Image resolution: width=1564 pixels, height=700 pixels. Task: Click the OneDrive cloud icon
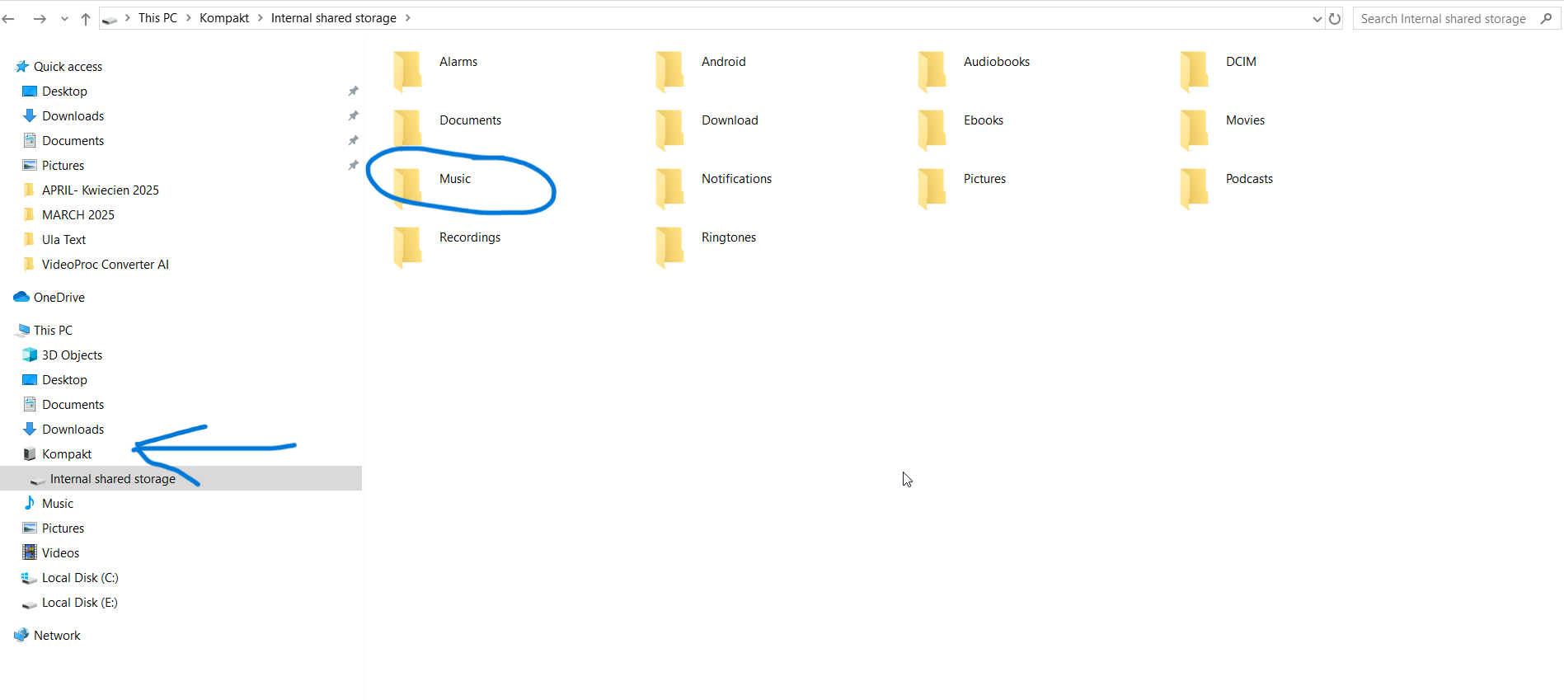click(21, 297)
